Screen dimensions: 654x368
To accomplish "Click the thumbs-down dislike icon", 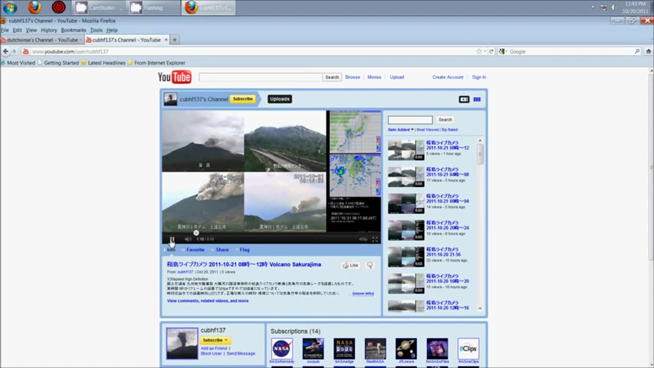I will tap(370, 265).
